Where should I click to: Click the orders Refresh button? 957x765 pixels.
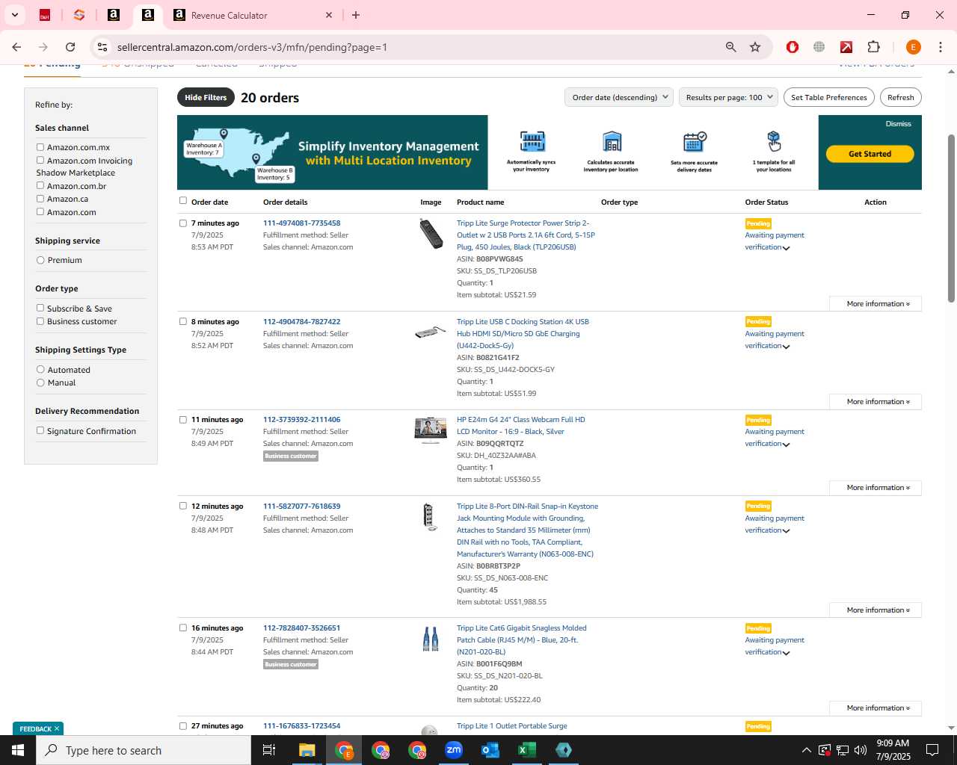[900, 97]
